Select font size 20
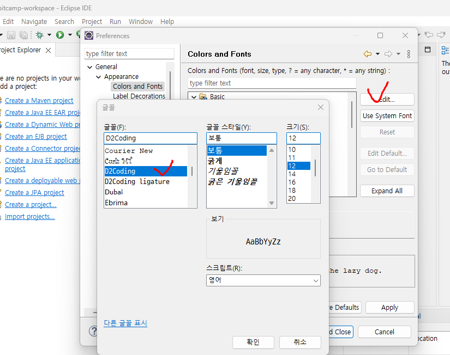 coord(299,199)
